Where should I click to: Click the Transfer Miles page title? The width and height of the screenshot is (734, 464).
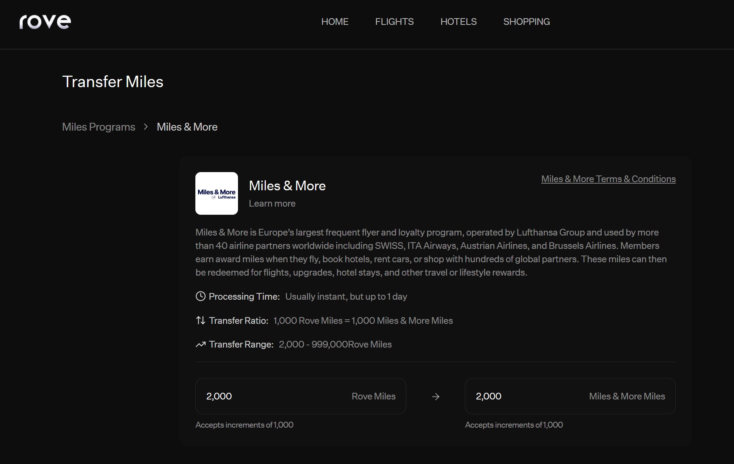tap(113, 82)
